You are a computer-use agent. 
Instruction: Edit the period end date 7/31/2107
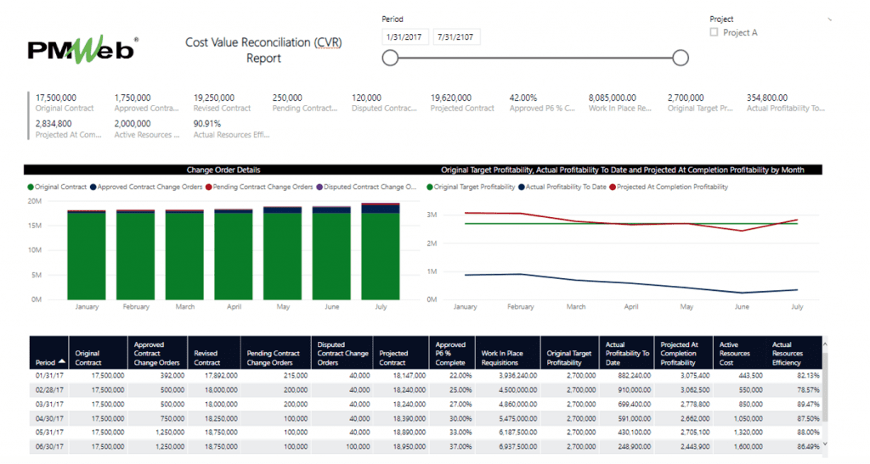click(456, 37)
